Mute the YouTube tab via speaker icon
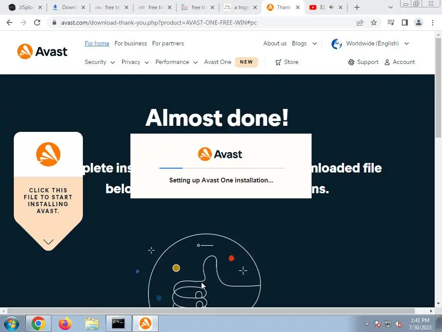The height and width of the screenshot is (332, 442). [331, 7]
